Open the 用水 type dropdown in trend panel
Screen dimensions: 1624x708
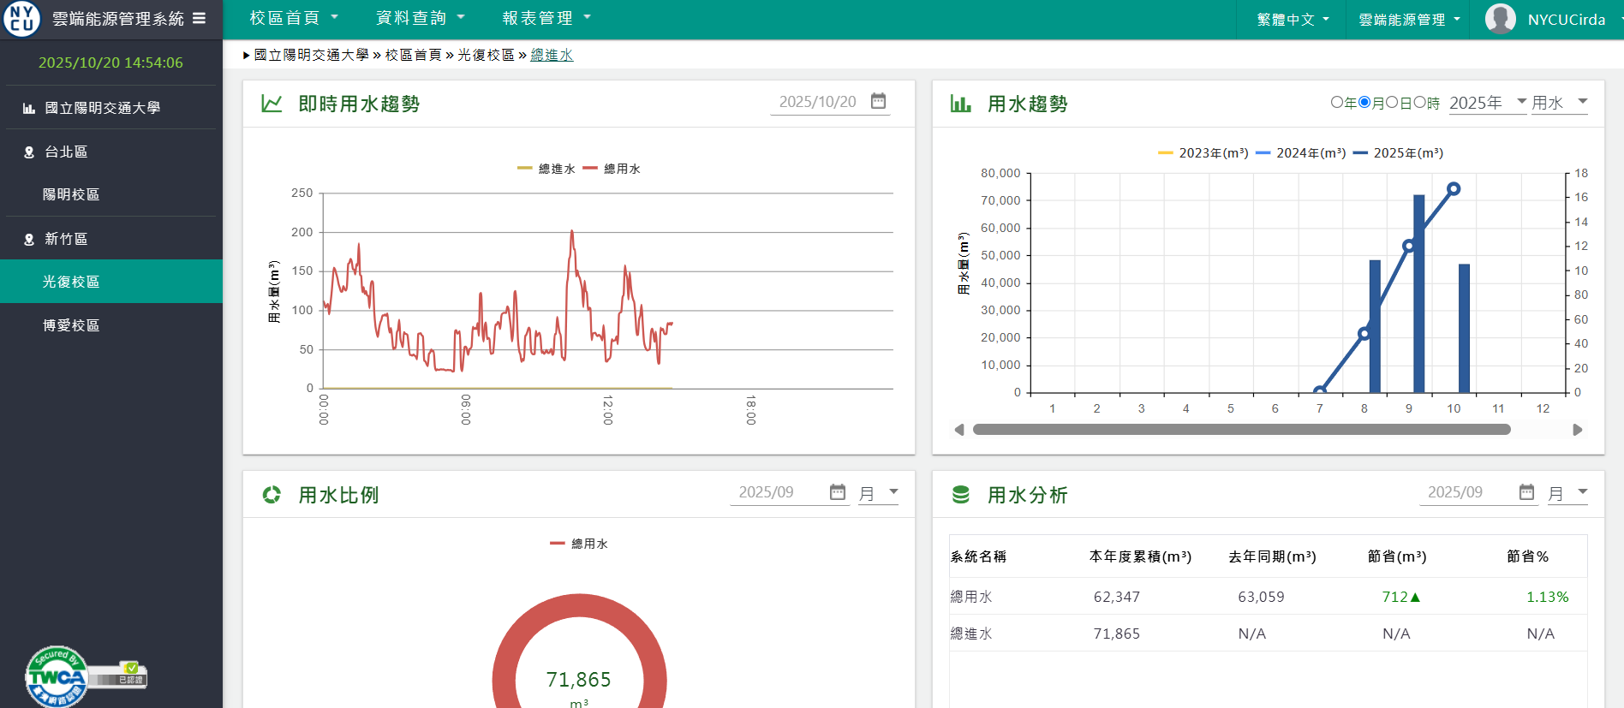coord(1559,103)
